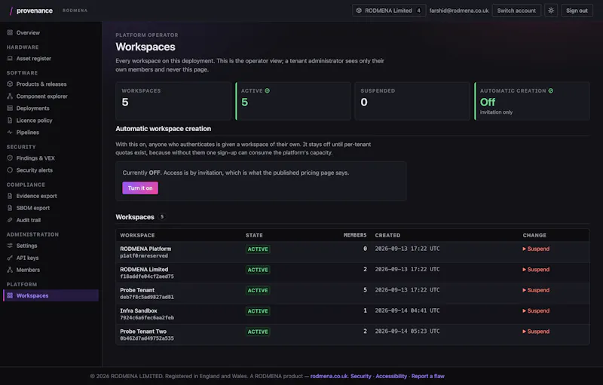Select Workspaces in Platform menu
The height and width of the screenshot is (385, 603).
pyautogui.click(x=51, y=295)
